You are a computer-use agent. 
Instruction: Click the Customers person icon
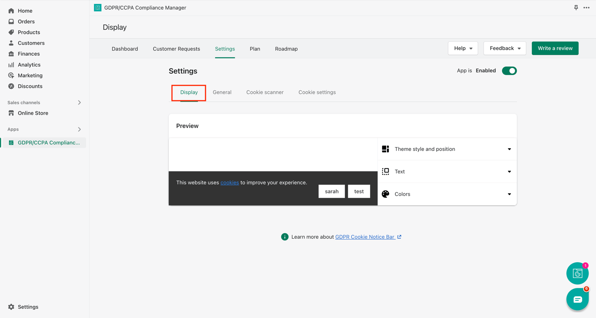click(11, 43)
